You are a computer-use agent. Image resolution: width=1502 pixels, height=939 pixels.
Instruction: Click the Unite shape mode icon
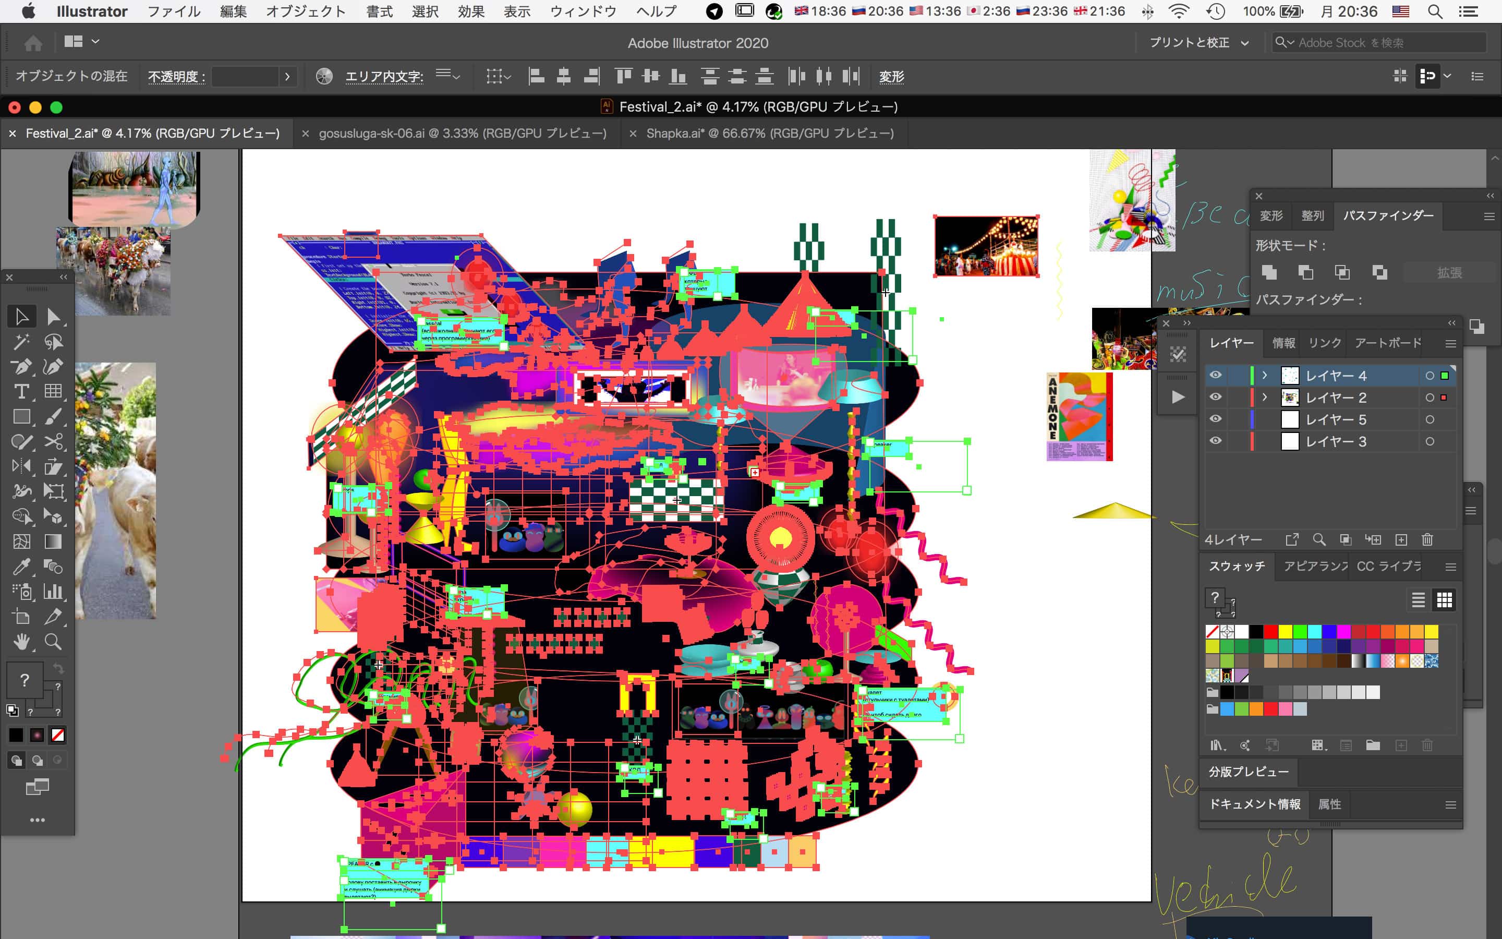[1269, 273]
